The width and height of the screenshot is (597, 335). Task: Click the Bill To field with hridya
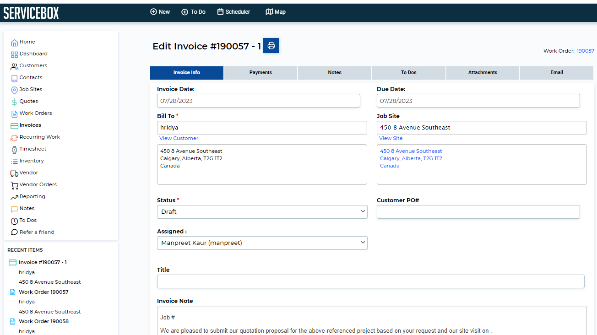tap(262, 128)
